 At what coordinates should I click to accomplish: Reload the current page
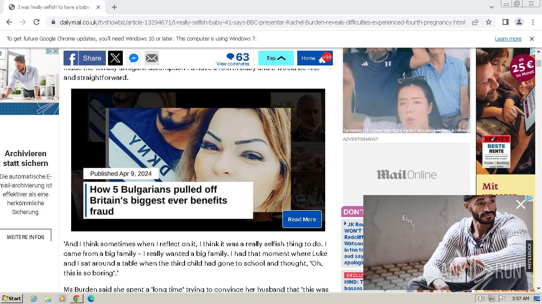coord(36,22)
